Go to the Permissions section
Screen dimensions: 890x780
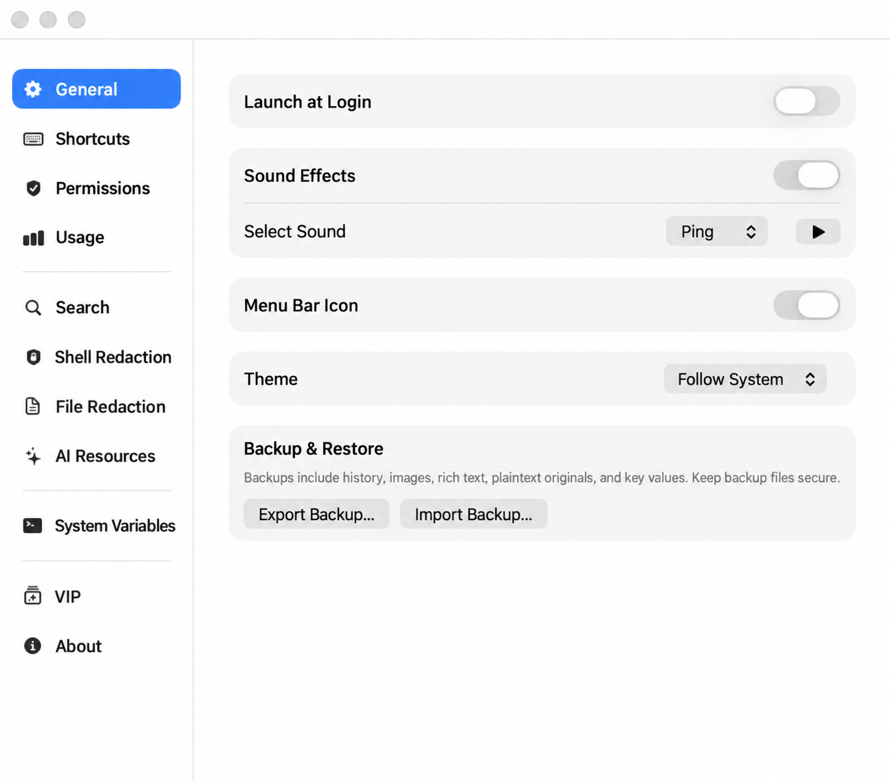click(x=103, y=188)
